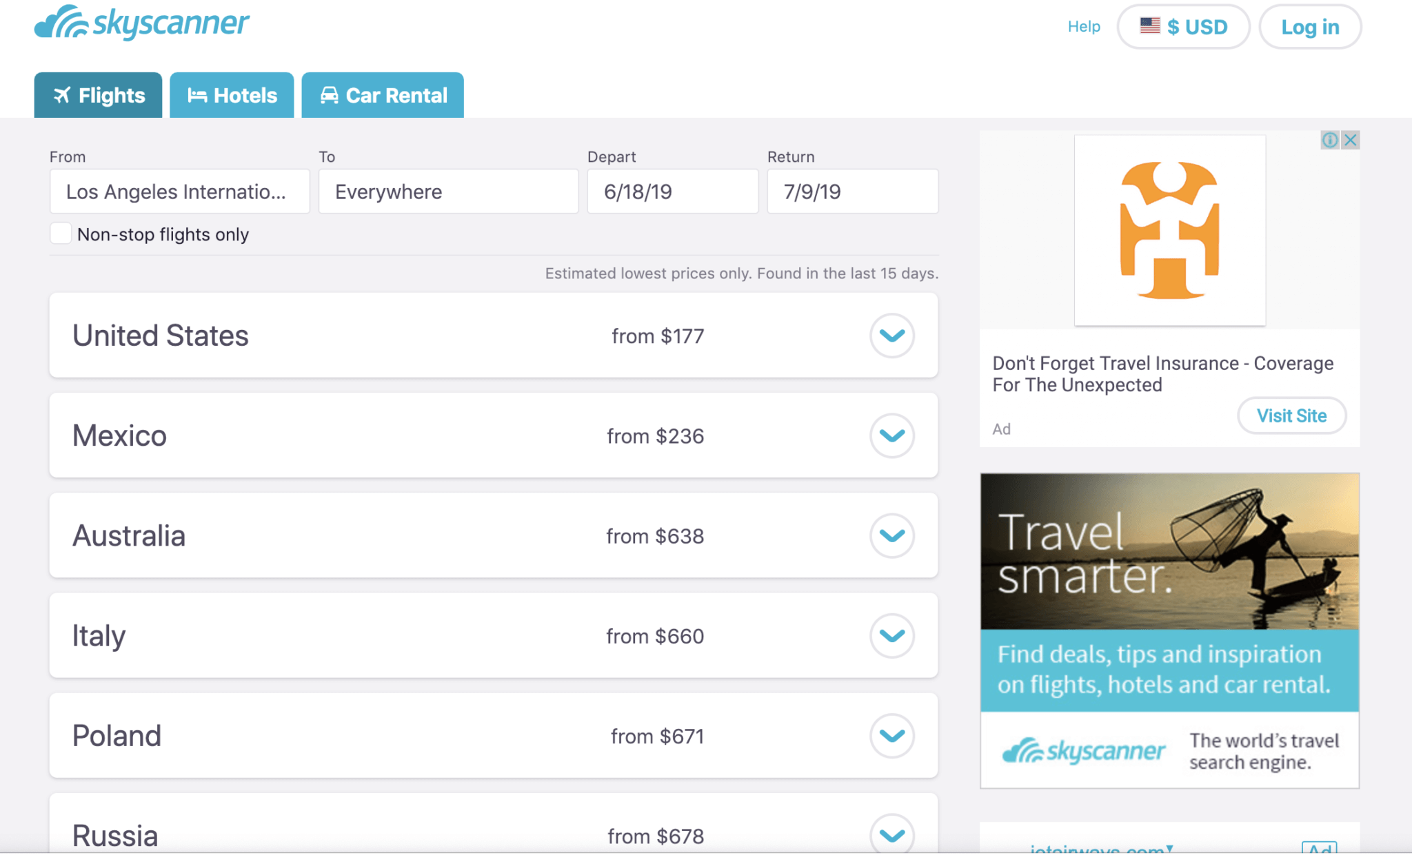Click the Skyscanner logo in the banner ad
The width and height of the screenshot is (1412, 855).
tap(1083, 750)
